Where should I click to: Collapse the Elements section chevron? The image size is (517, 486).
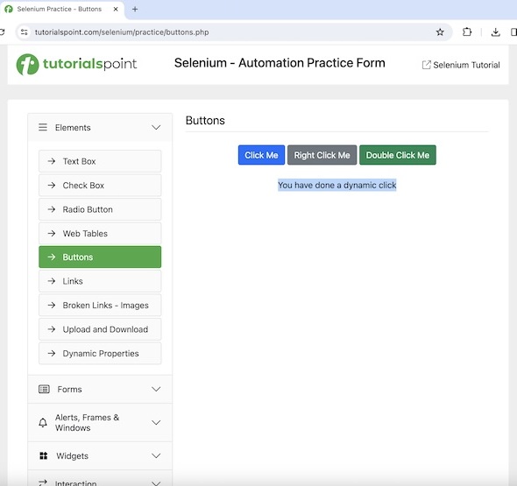156,127
